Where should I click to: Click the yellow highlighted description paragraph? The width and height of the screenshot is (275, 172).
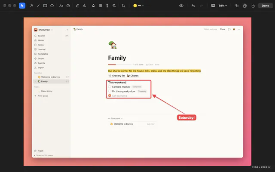click(155, 71)
